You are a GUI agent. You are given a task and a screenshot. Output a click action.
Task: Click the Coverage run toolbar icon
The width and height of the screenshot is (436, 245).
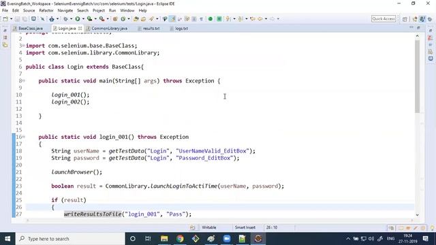click(x=89, y=19)
